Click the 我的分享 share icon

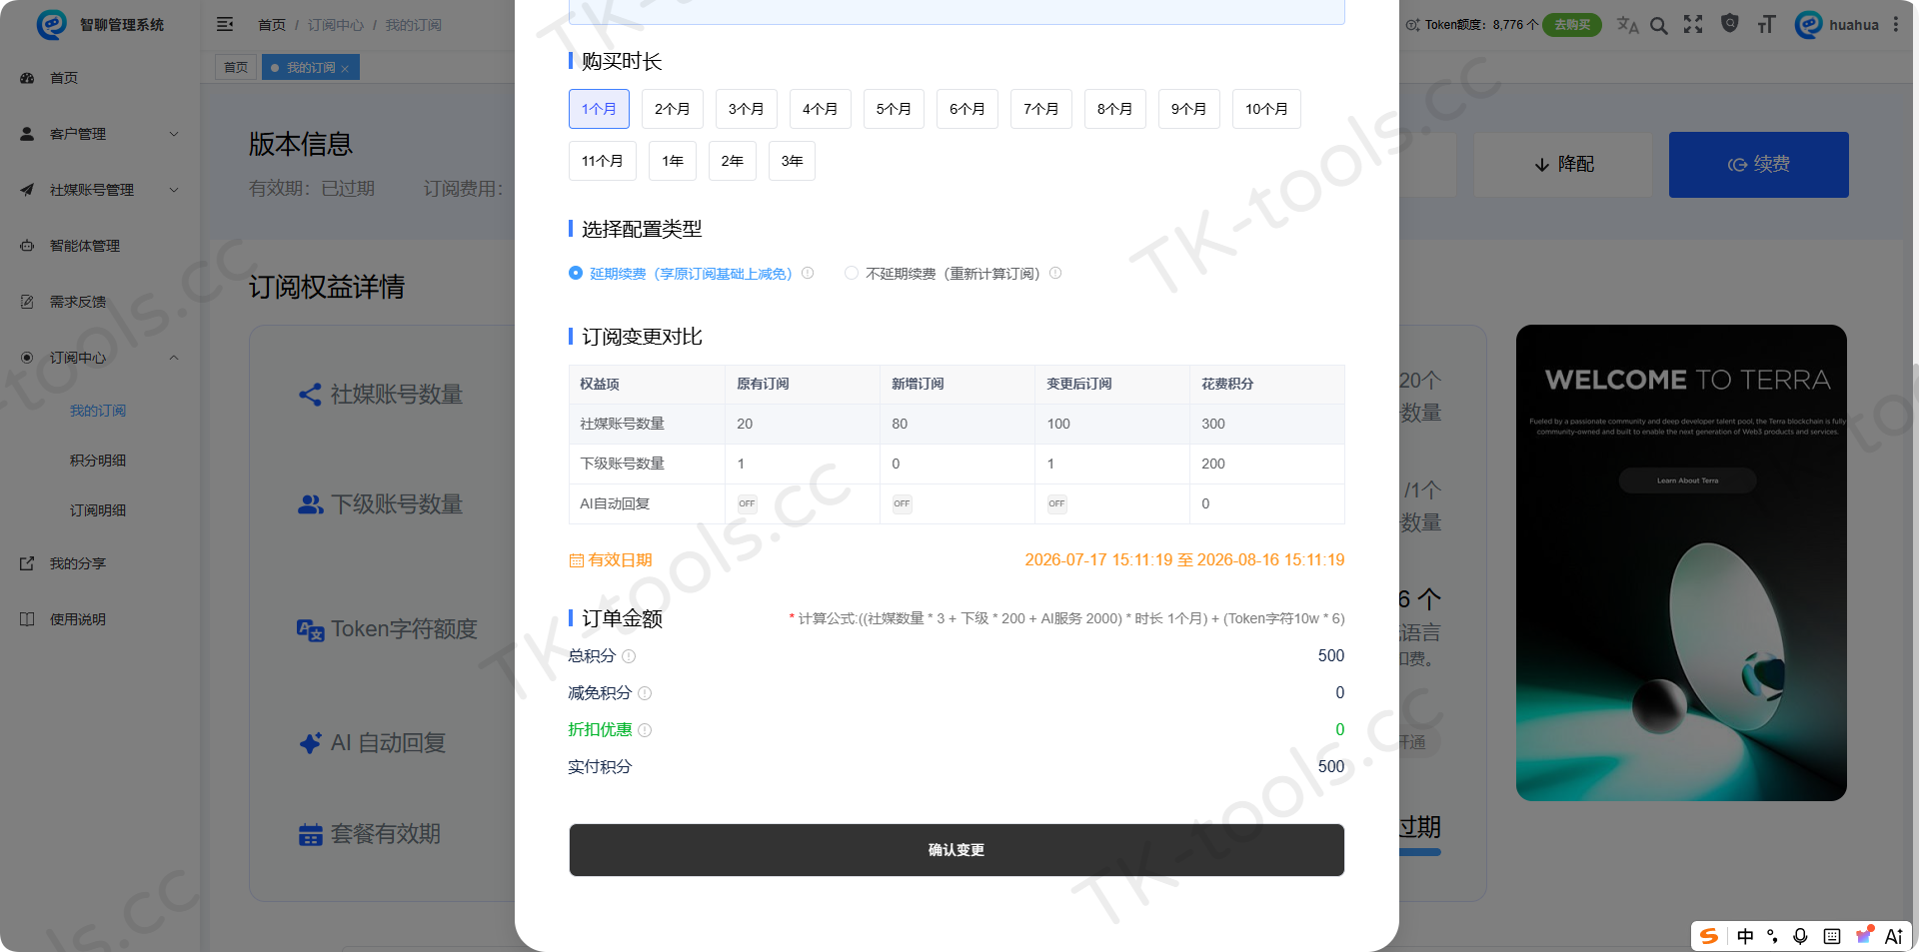click(27, 563)
